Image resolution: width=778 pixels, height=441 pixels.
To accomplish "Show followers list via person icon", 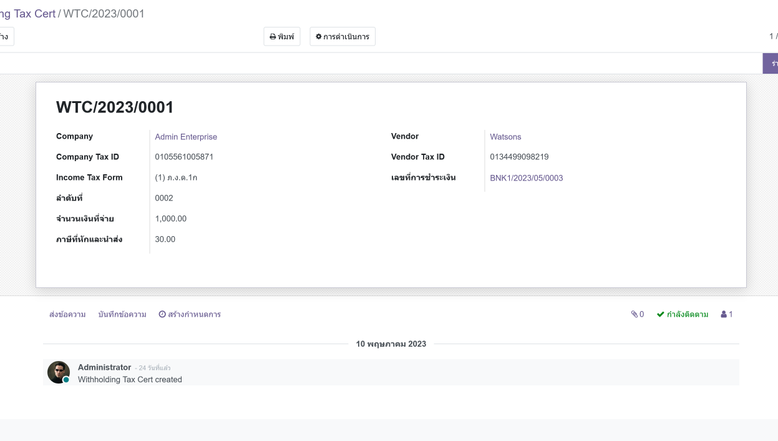I will point(727,314).
